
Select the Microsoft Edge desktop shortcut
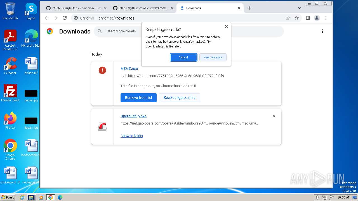31,39
